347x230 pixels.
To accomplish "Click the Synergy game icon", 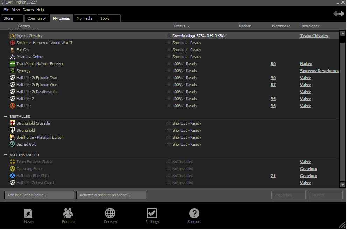I will click(12, 71).
